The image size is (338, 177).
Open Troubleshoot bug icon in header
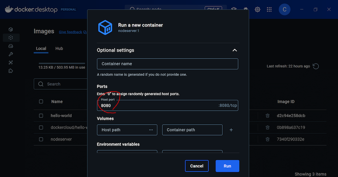click(x=245, y=9)
